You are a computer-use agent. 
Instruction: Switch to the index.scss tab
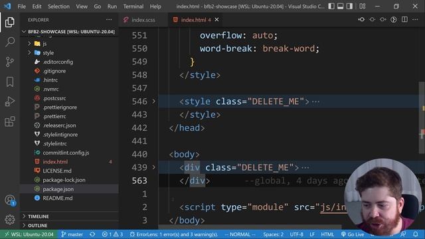(x=143, y=20)
